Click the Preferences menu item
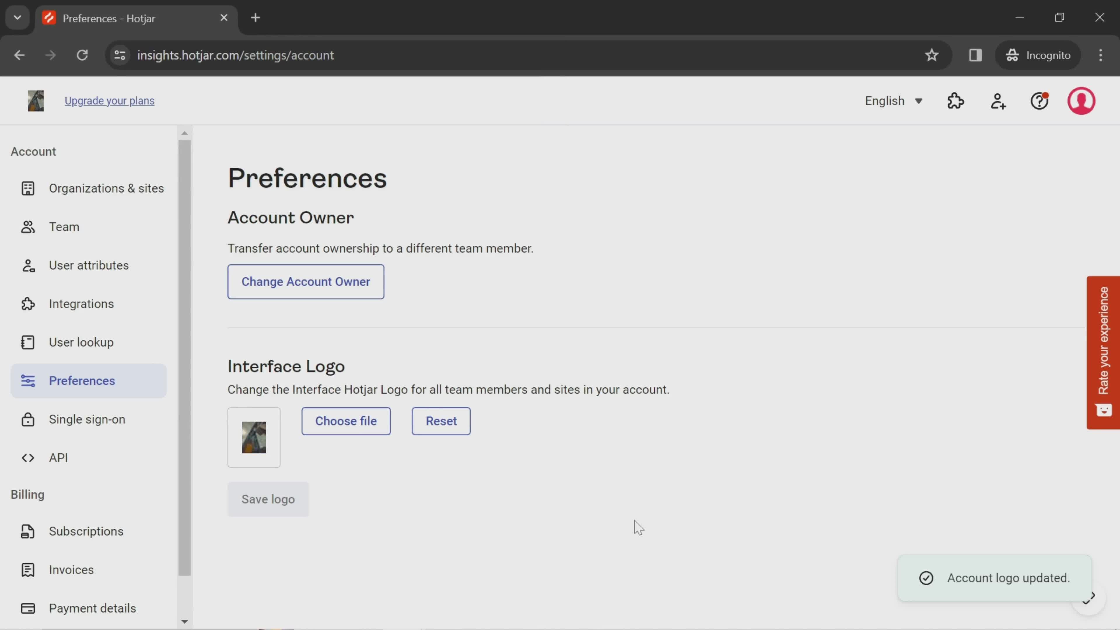Viewport: 1120px width, 630px height. pos(82,380)
